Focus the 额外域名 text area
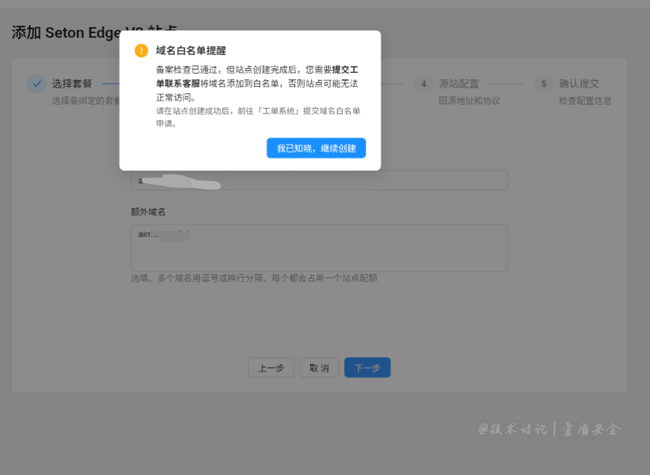Screen dimensions: 650x475 pos(319,248)
